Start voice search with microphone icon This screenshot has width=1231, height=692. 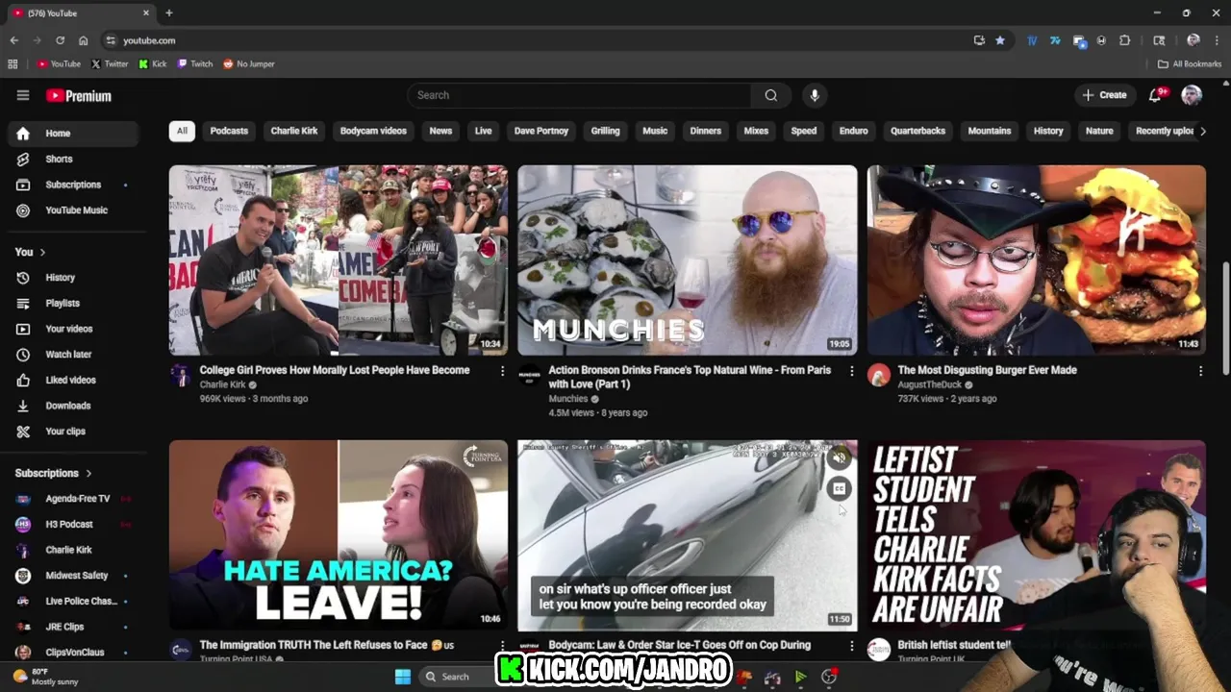point(815,95)
